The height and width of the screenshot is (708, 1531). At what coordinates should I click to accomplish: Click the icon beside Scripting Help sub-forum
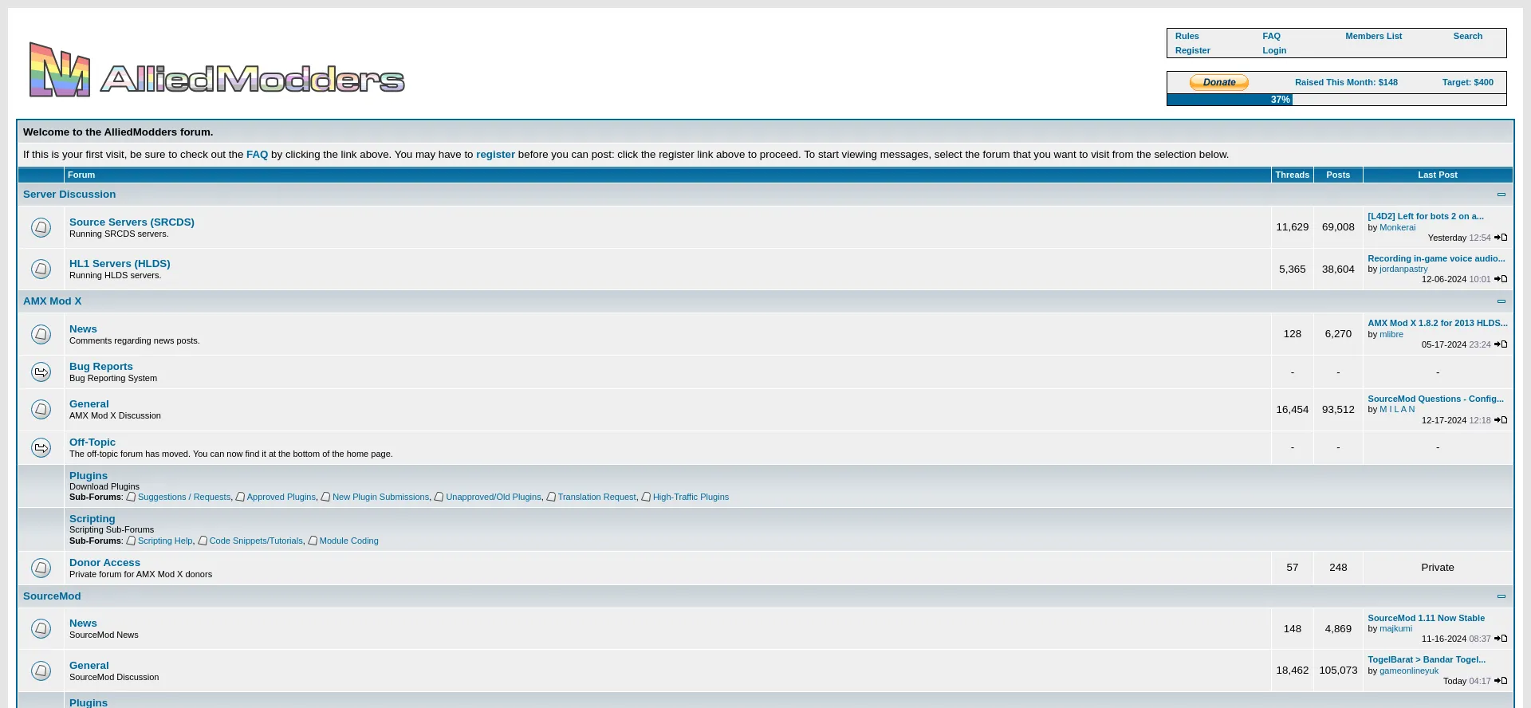pos(131,541)
